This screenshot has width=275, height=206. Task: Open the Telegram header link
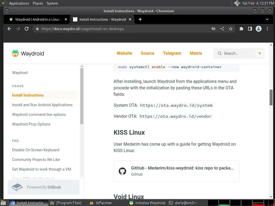pyautogui.click(x=172, y=53)
